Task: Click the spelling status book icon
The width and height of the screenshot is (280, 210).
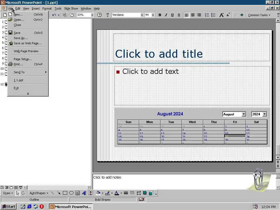Action: (141, 199)
